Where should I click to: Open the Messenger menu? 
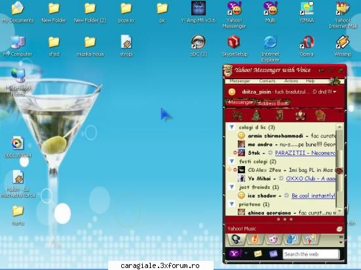[x=240, y=81]
